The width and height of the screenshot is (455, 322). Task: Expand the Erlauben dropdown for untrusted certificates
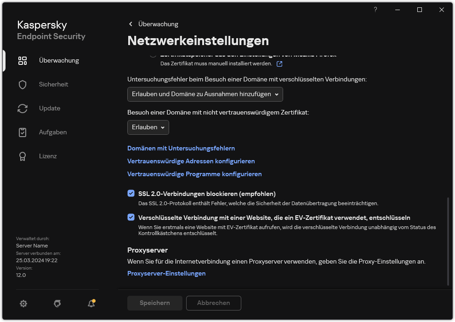[148, 127]
